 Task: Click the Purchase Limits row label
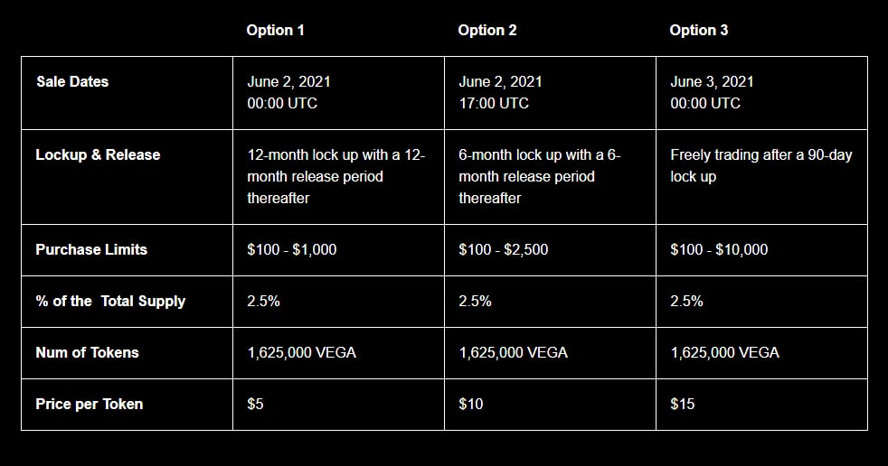91,249
